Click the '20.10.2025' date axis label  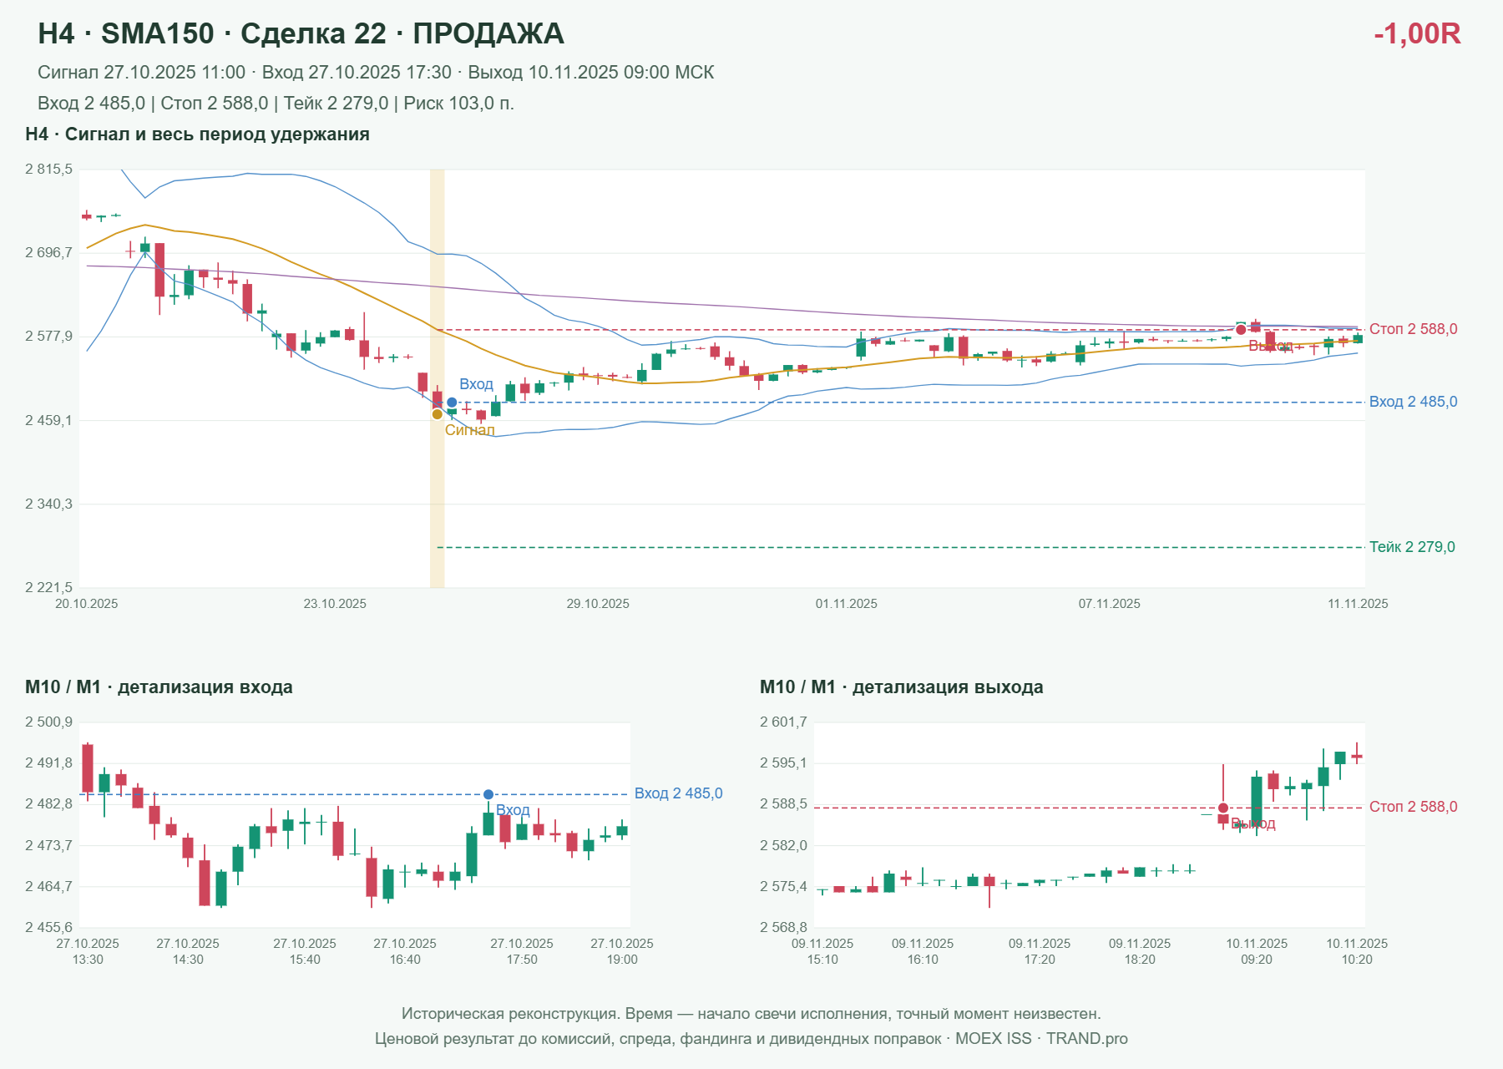[x=87, y=604]
